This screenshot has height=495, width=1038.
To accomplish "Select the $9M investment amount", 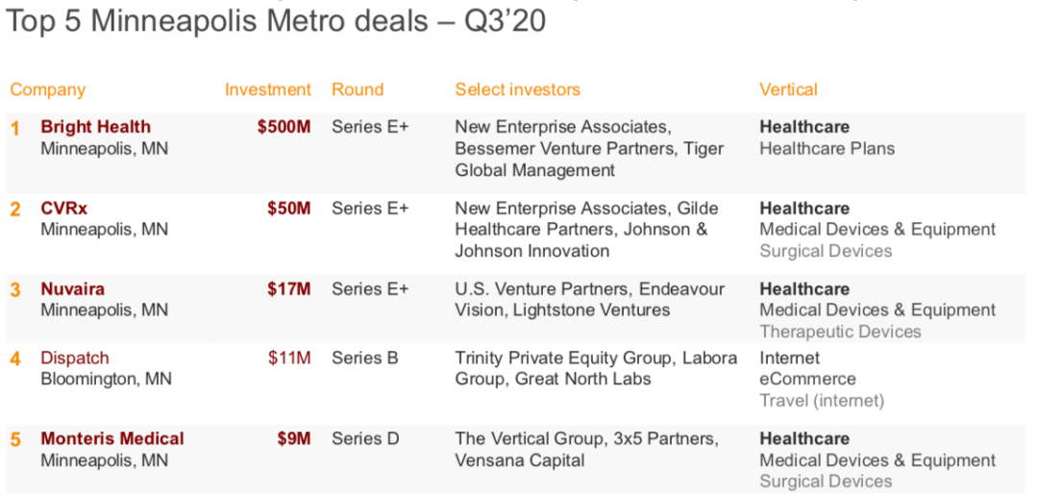I will 294,438.
